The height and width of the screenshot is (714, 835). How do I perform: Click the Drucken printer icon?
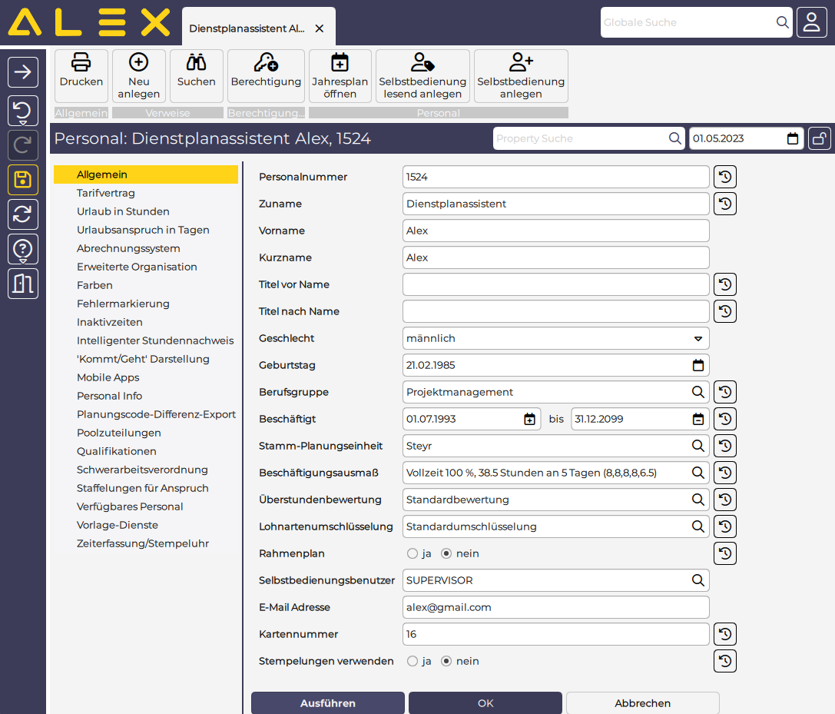click(x=81, y=64)
